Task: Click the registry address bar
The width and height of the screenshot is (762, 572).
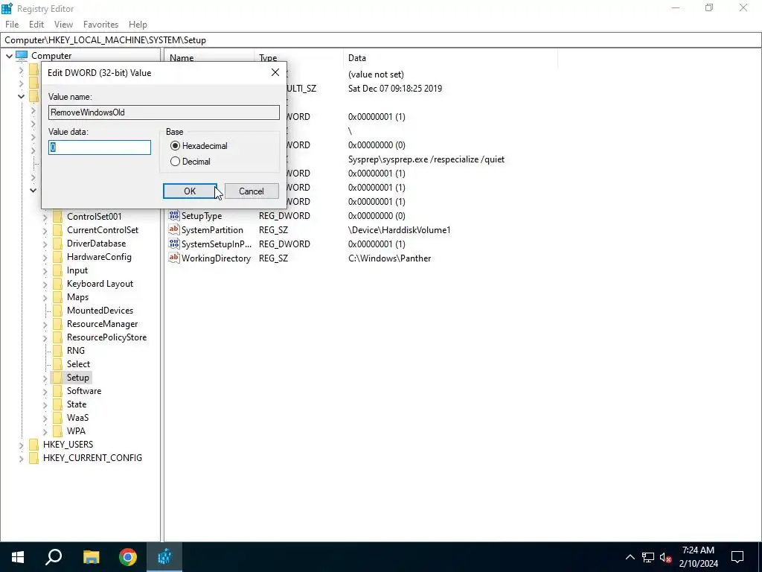Action: pos(381,40)
